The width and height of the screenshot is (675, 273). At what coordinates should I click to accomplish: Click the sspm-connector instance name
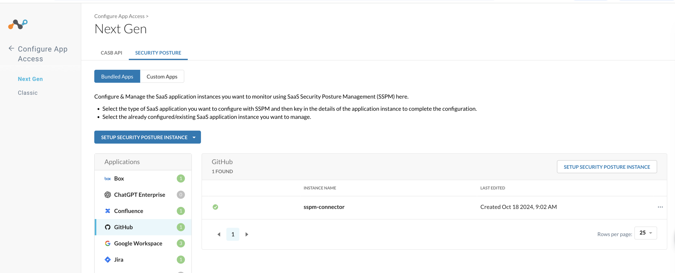[x=324, y=207]
